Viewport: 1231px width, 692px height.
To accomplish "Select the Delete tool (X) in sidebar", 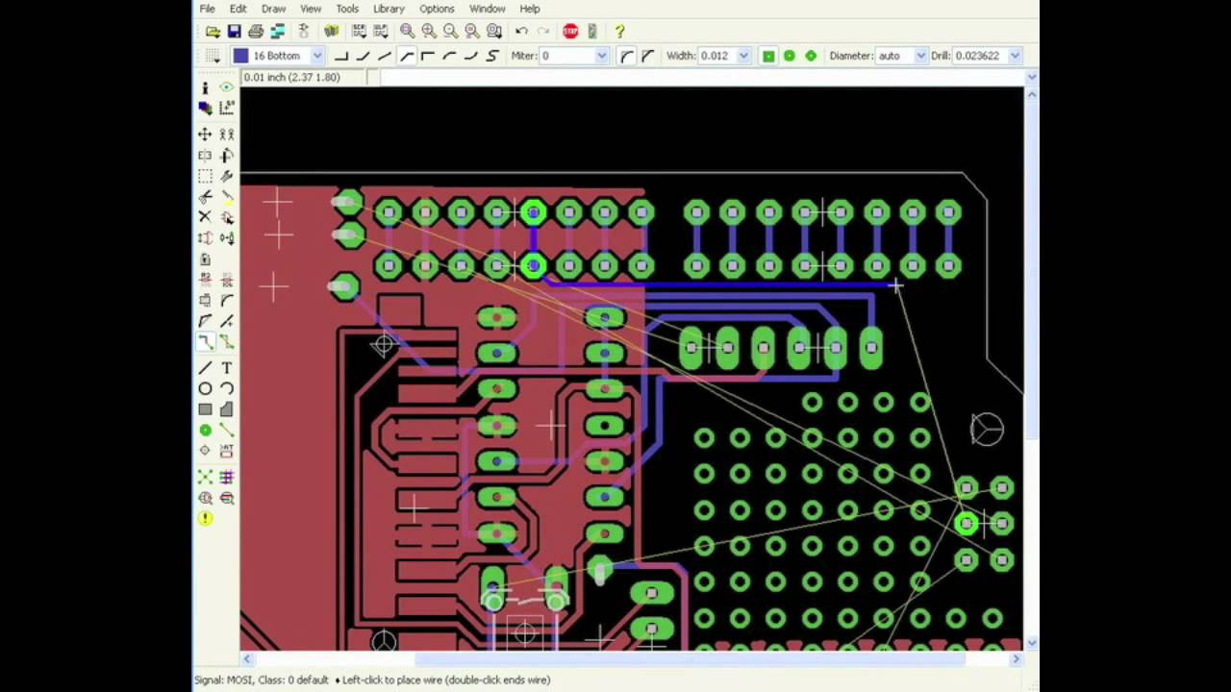I will 205,217.
